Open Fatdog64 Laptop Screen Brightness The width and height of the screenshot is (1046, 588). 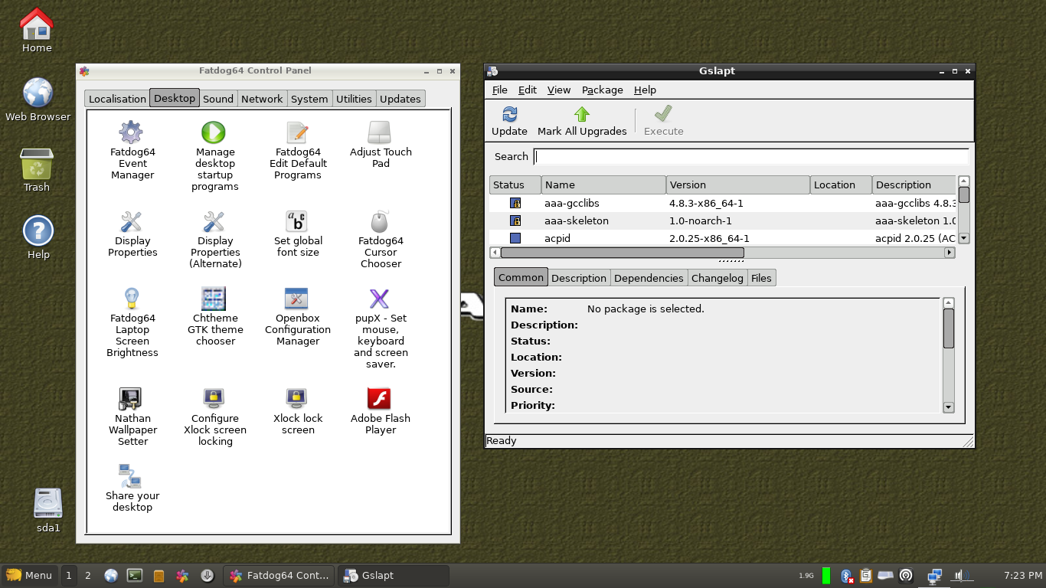click(132, 299)
